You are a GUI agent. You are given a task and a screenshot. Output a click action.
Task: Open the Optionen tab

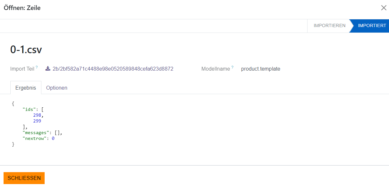[57, 88]
